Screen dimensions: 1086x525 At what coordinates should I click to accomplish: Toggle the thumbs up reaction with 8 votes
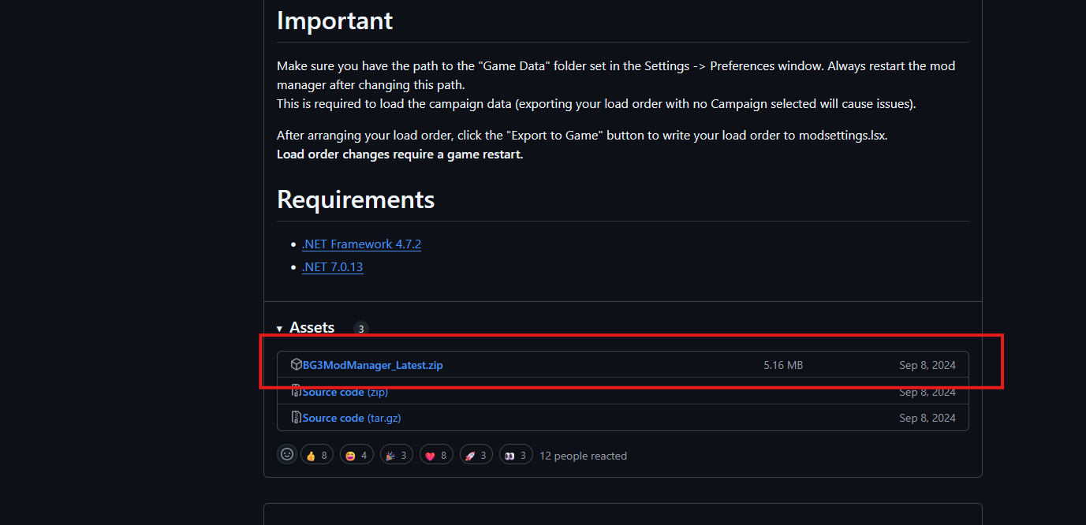(317, 455)
